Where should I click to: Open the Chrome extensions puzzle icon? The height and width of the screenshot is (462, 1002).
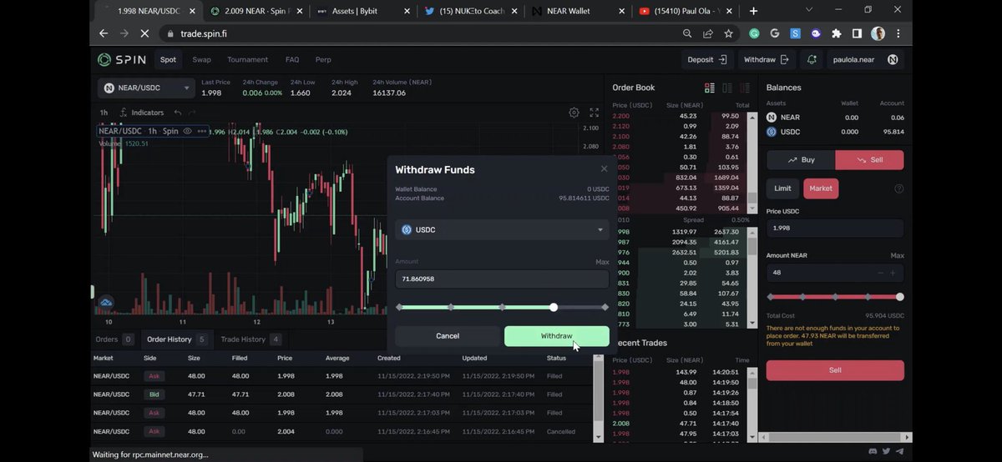click(837, 33)
